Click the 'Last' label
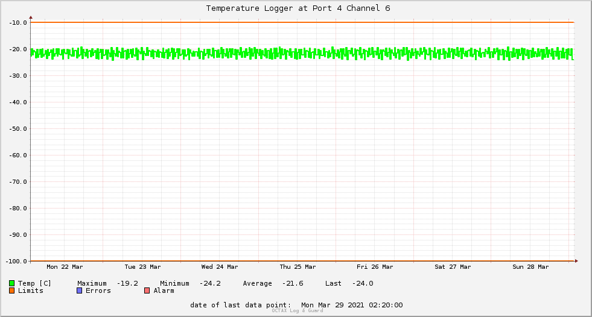Image resolution: width=592 pixels, height=317 pixels. [x=333, y=283]
